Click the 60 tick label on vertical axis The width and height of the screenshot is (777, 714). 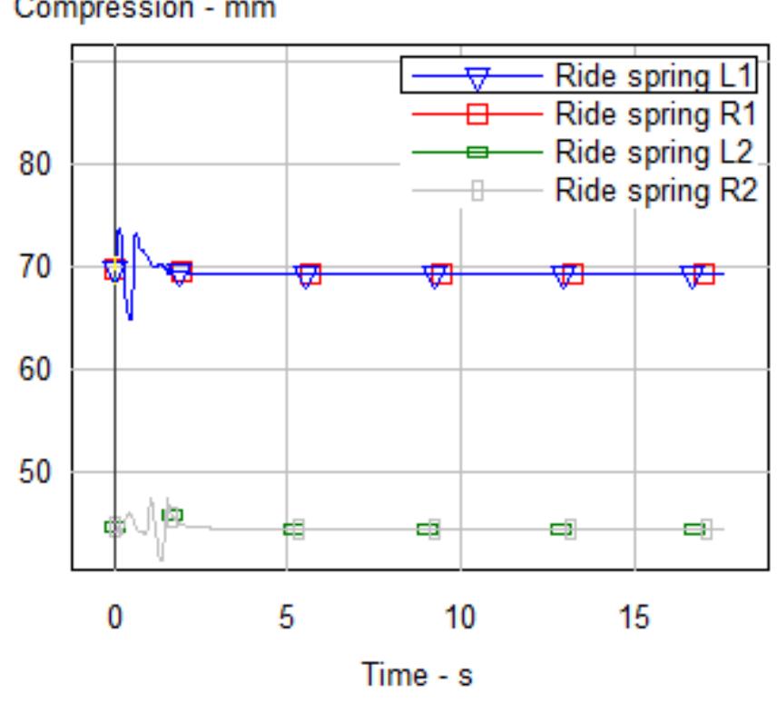pyautogui.click(x=40, y=370)
